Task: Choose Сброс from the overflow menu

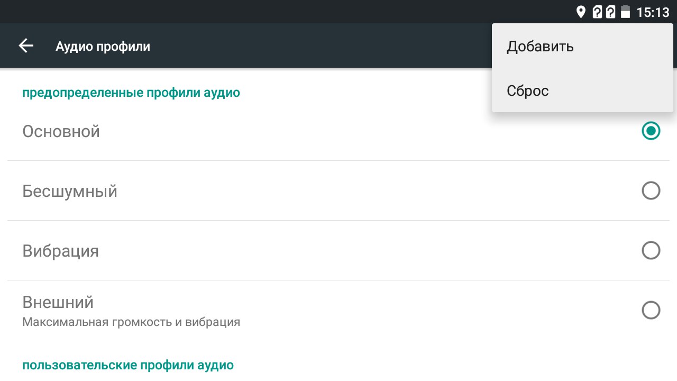Action: [x=528, y=91]
